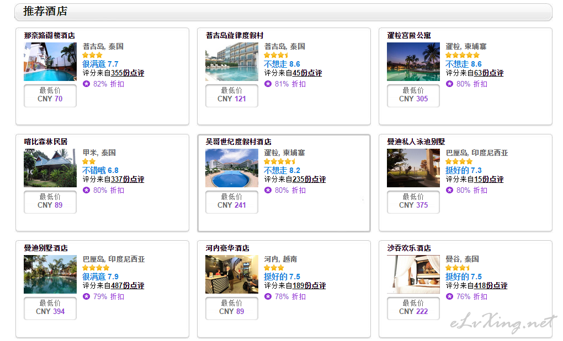Open the 355份点评 reviews link
This screenshot has width=563, height=341.
click(128, 73)
